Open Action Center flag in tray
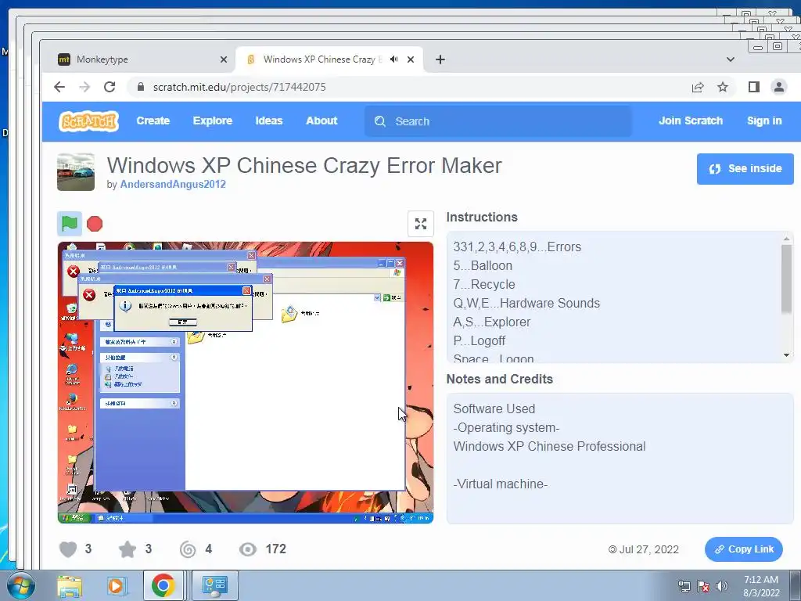This screenshot has height=601, width=801. pyautogui.click(x=703, y=586)
